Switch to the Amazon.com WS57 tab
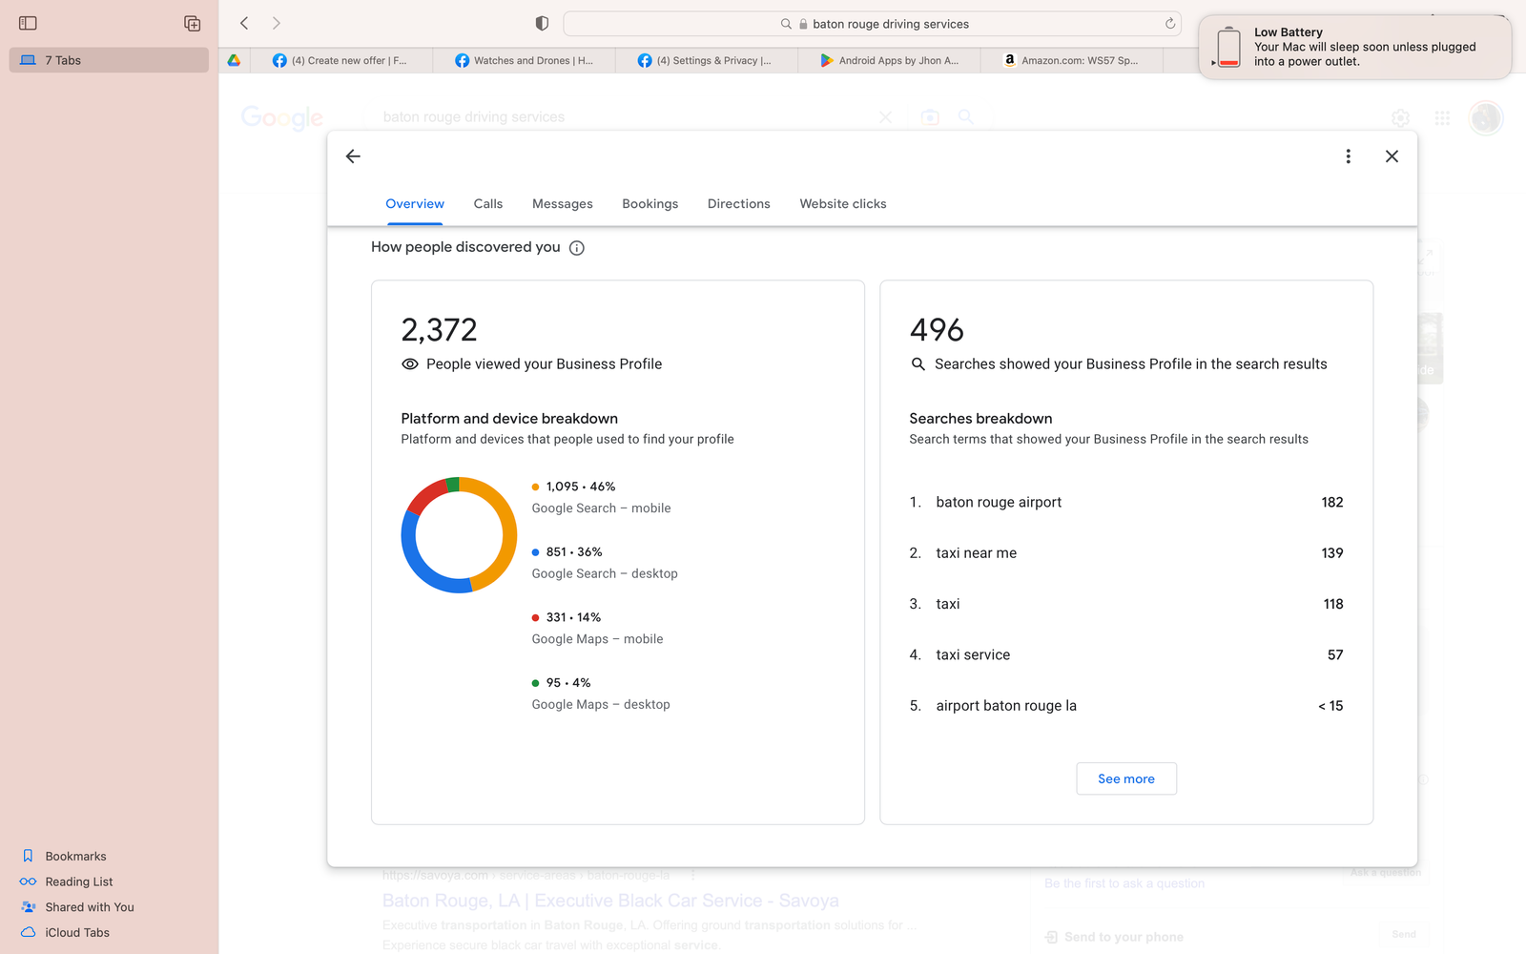The width and height of the screenshot is (1526, 954). coord(1072,60)
